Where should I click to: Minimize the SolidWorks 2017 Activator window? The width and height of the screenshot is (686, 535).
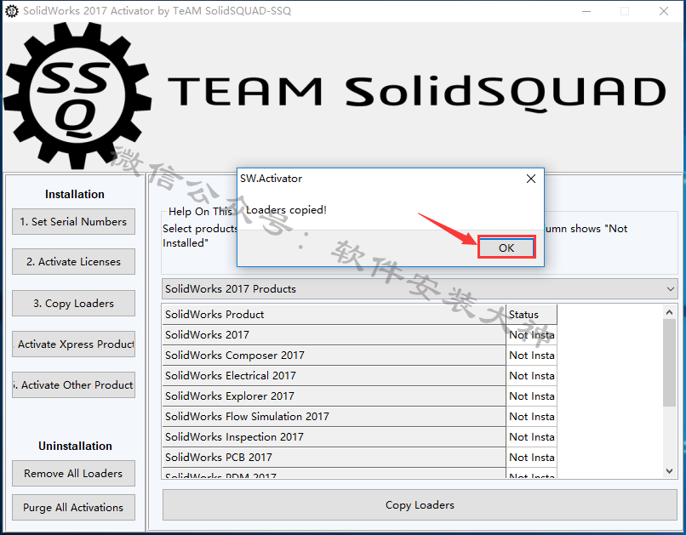pos(586,11)
